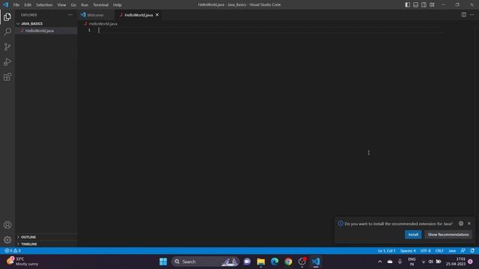Click Ln 1, Col 1 in status bar

(x=386, y=250)
